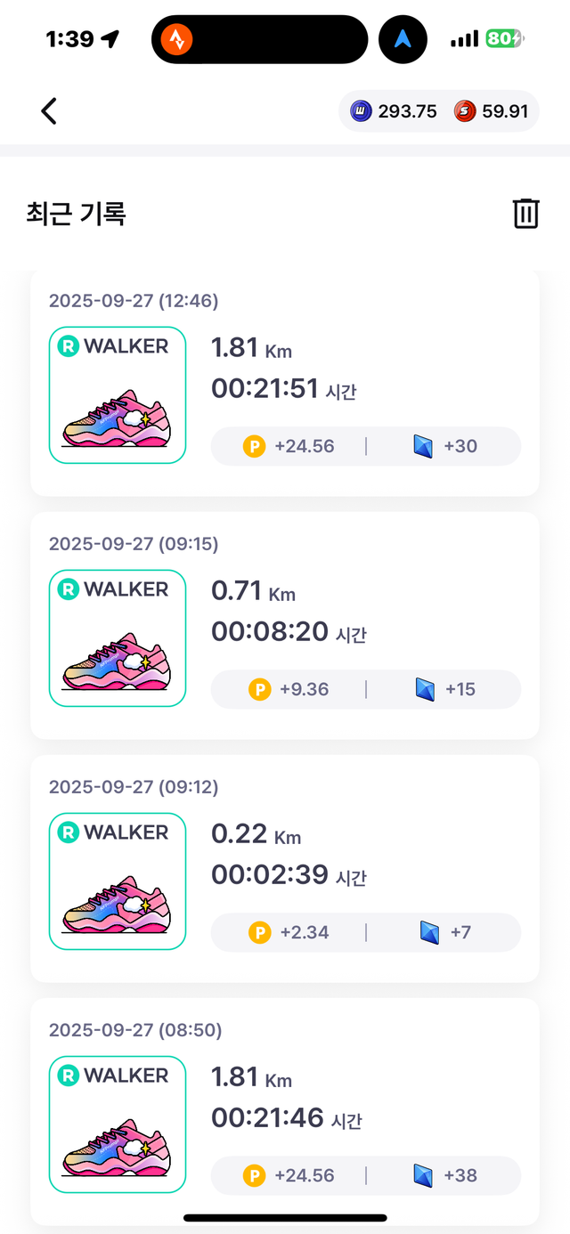Open the 0.71 Km walk record

pyautogui.click(x=285, y=625)
